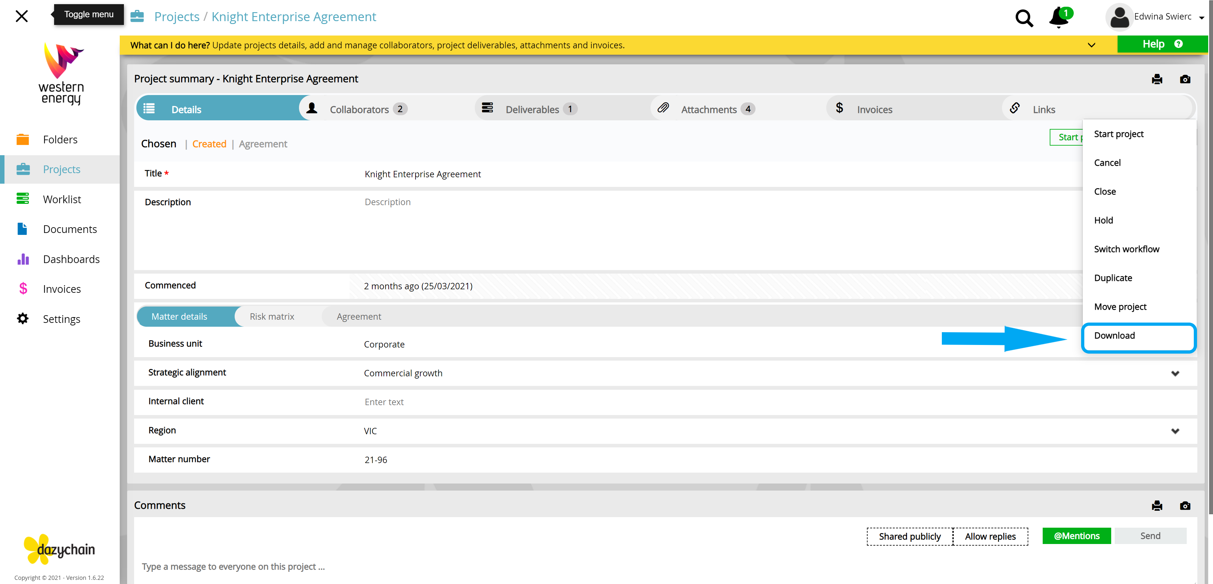The height and width of the screenshot is (584, 1213).
Task: Click the Agreement workflow status link
Action: click(263, 144)
